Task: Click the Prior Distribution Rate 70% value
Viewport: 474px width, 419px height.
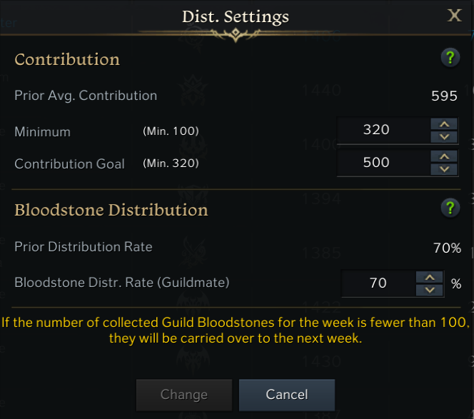Action: coord(447,248)
